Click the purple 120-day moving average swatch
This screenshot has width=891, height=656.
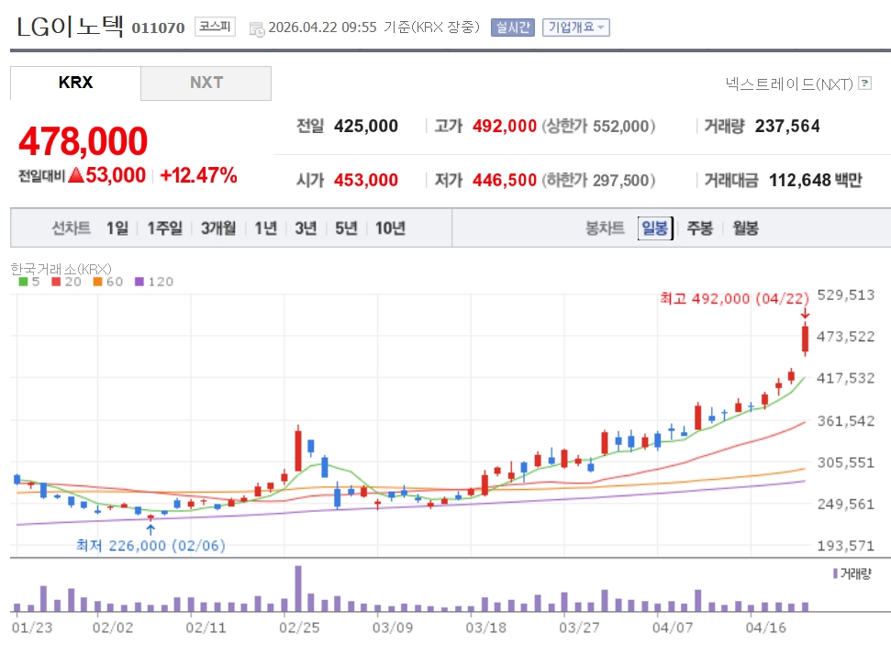139,282
